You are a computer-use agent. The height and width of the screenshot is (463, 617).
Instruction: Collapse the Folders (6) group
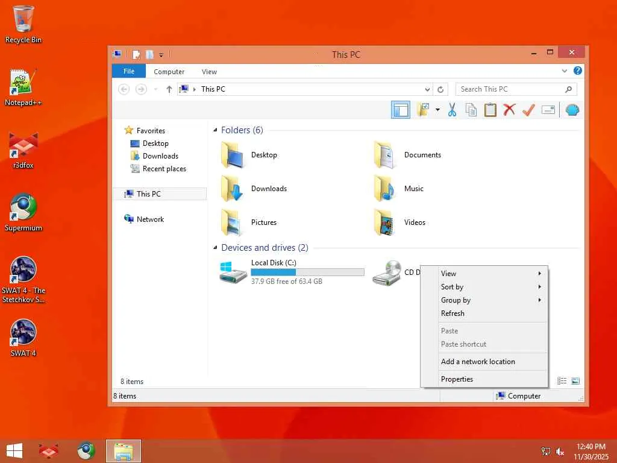pos(215,130)
